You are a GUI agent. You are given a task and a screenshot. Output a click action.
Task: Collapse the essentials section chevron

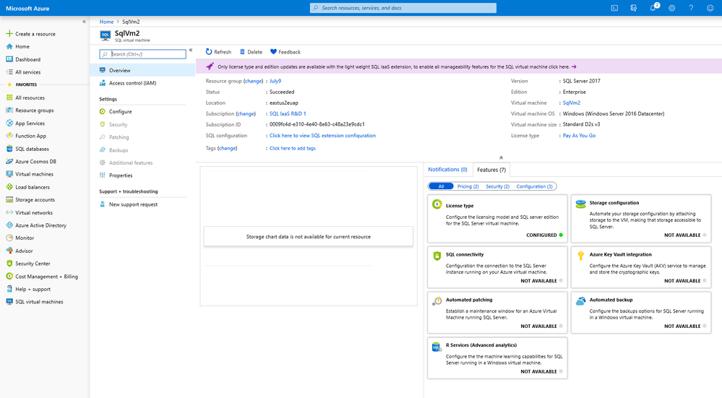[501, 157]
